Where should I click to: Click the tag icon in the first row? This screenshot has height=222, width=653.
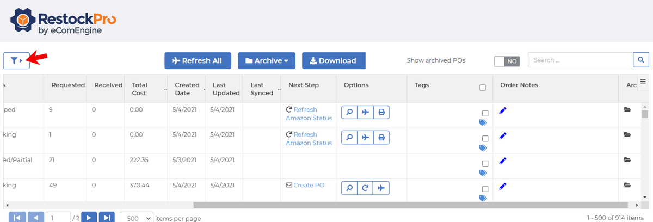coord(483,123)
